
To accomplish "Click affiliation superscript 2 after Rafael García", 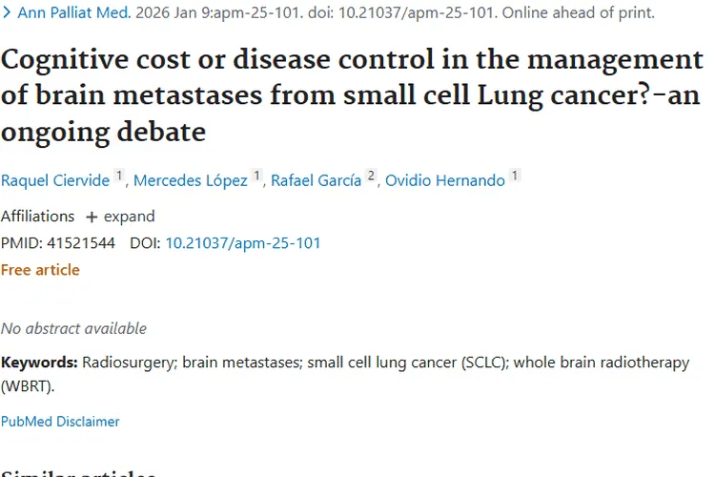I will point(371,176).
